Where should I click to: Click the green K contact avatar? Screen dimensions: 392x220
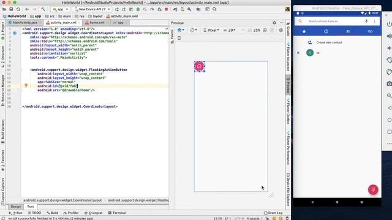coord(310,53)
